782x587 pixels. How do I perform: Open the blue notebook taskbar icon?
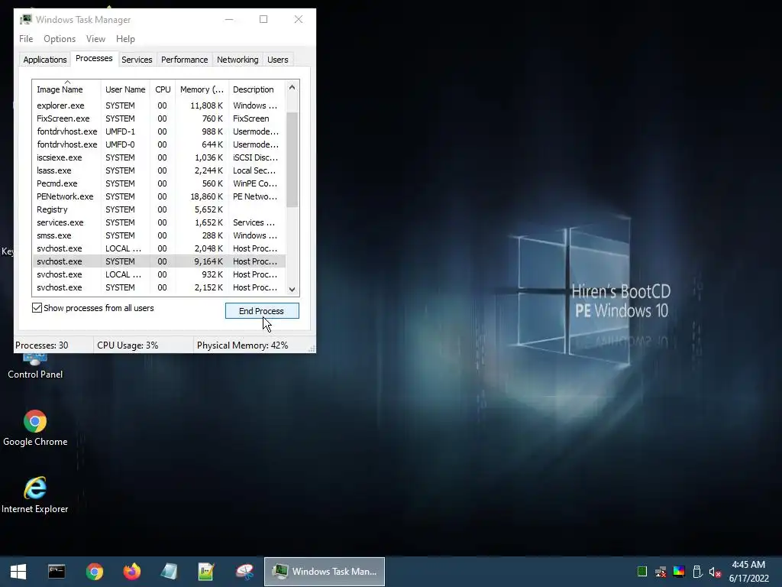tap(169, 572)
